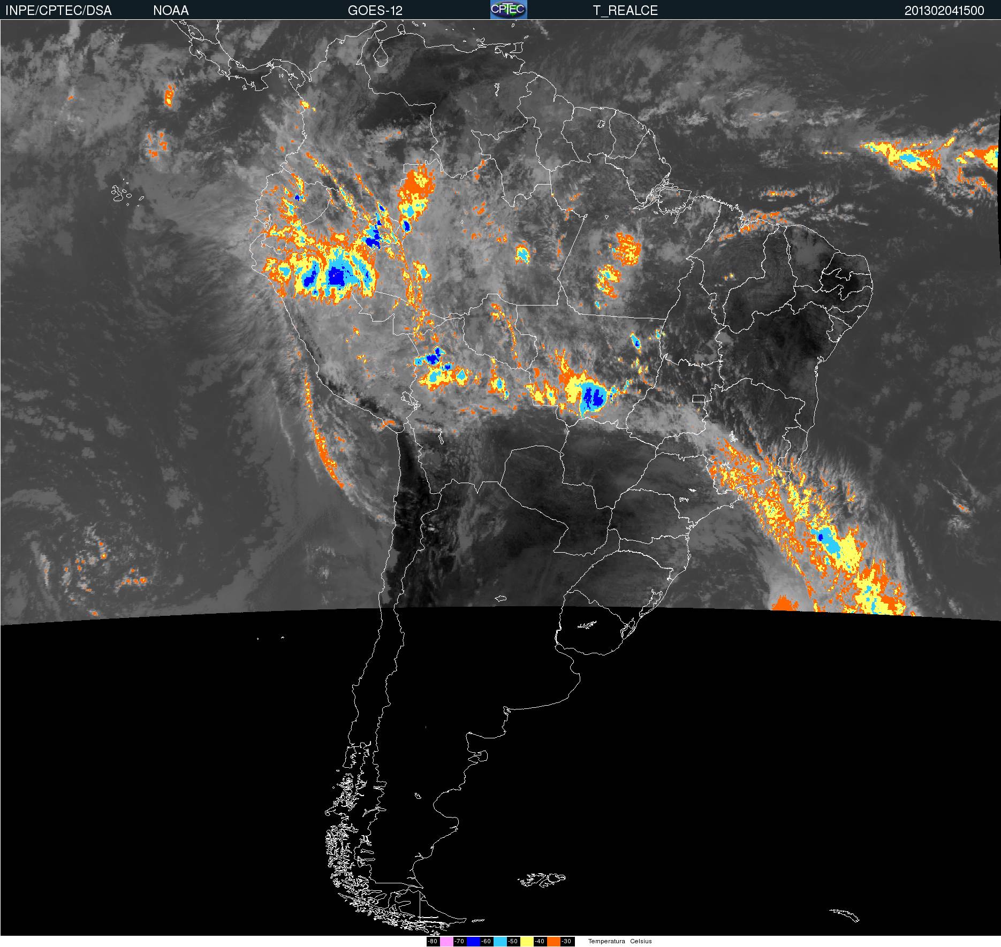Click the -80 legend value

click(x=433, y=942)
